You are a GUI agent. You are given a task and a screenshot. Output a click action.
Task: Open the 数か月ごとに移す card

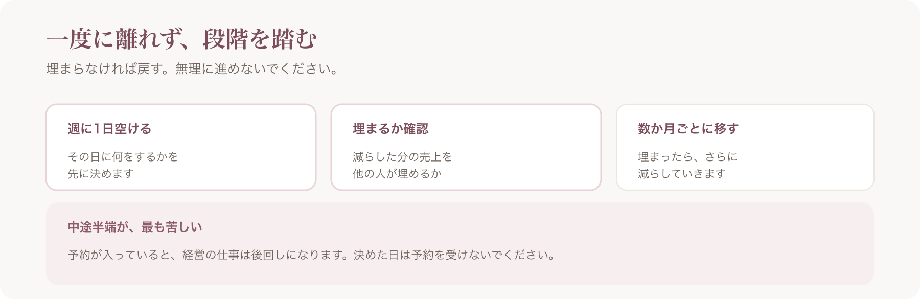click(x=745, y=147)
